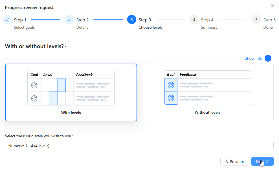
Task: Select the Without levels option card
Action: click(207, 92)
